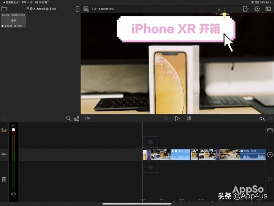Skip to the next edit point
This screenshot has height=206, width=274.
pyautogui.click(x=188, y=118)
